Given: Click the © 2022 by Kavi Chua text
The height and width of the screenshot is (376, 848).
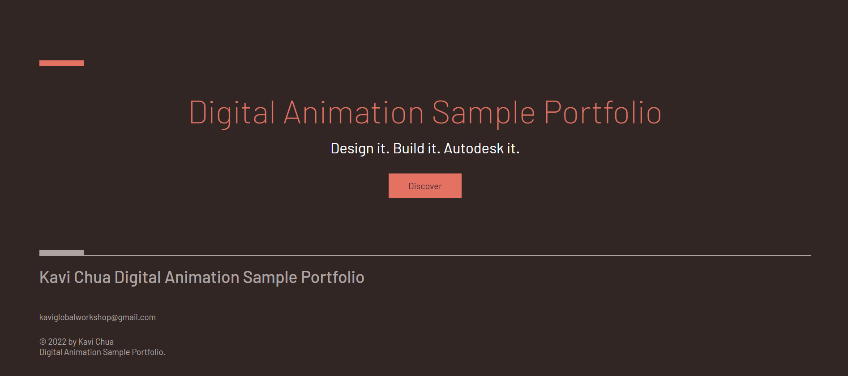Looking at the screenshot, I should [77, 342].
